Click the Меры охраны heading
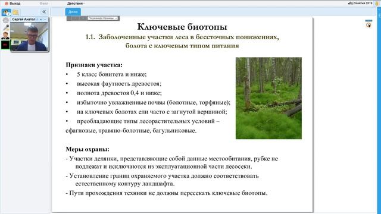The height and width of the screenshot is (214, 381). pos(88,149)
